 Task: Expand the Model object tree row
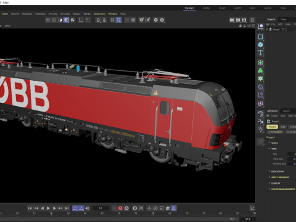pyautogui.click(x=267, y=30)
